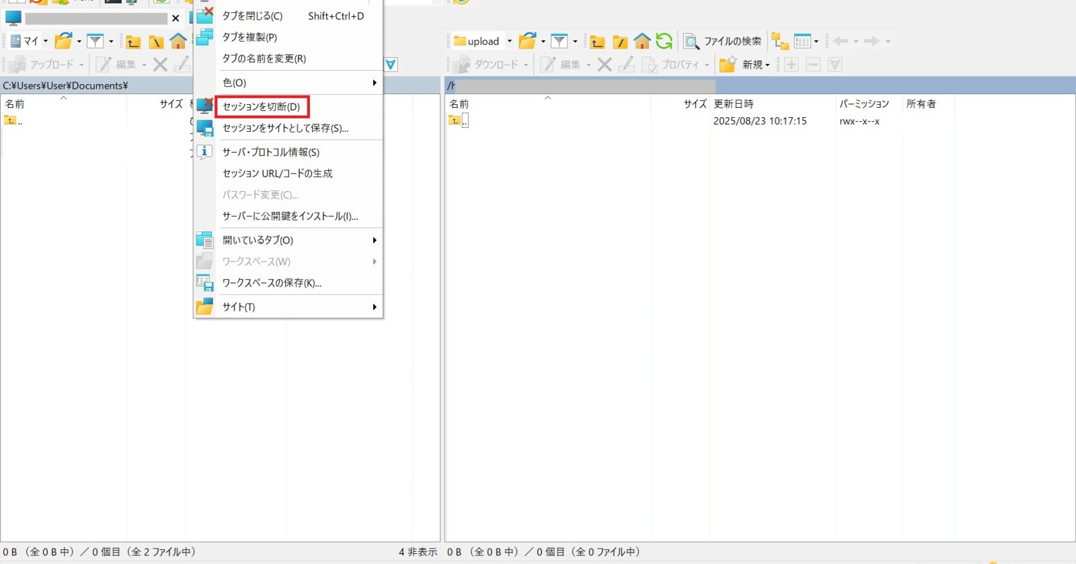1076x564 pixels.
Task: Click the remote invert selection icon
Action: [x=835, y=65]
